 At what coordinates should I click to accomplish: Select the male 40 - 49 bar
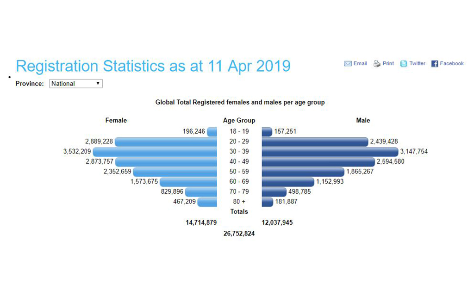[x=318, y=162]
